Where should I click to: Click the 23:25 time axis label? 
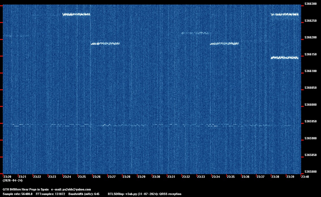(82, 177)
